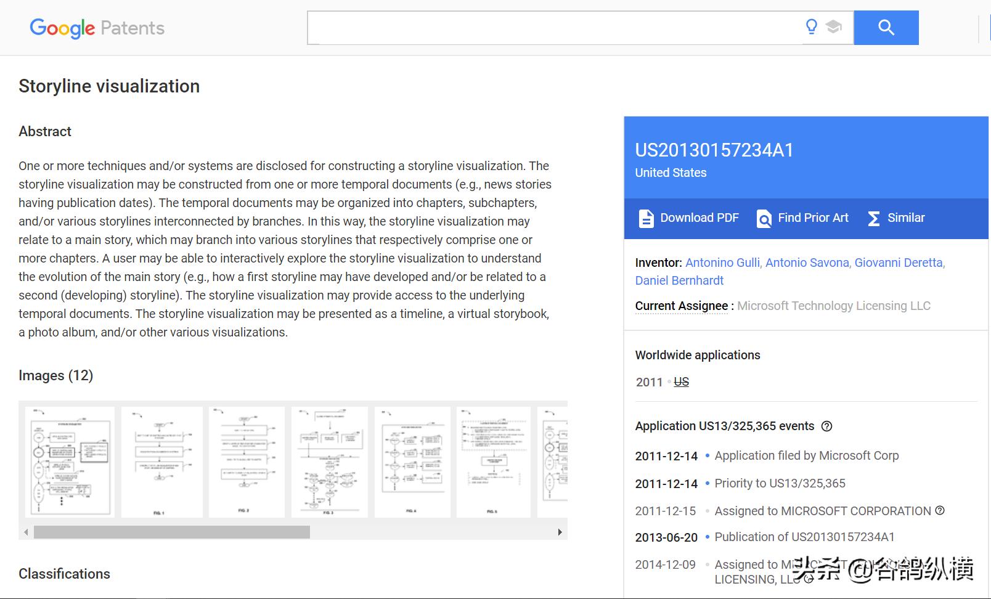Image resolution: width=991 pixels, height=599 pixels.
Task: Click the lightbulb icon in search bar
Action: point(812,26)
